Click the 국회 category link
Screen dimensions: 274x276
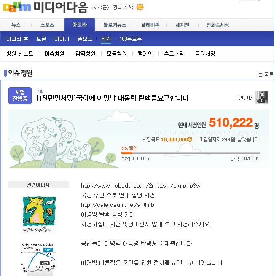pos(40,91)
